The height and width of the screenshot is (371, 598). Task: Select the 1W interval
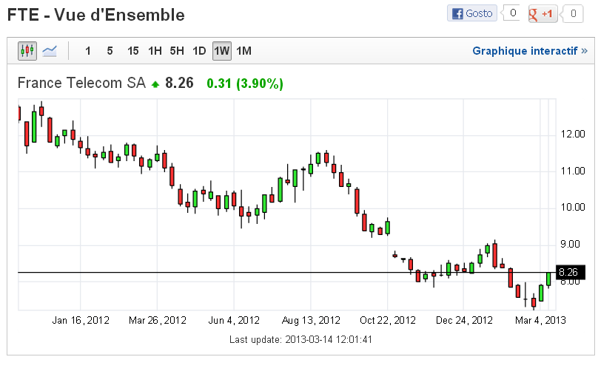click(221, 51)
